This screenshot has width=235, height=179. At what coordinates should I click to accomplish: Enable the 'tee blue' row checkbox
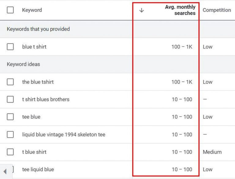[10, 117]
